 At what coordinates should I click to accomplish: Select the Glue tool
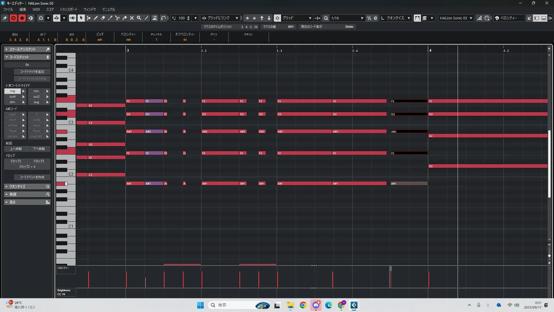125,18
